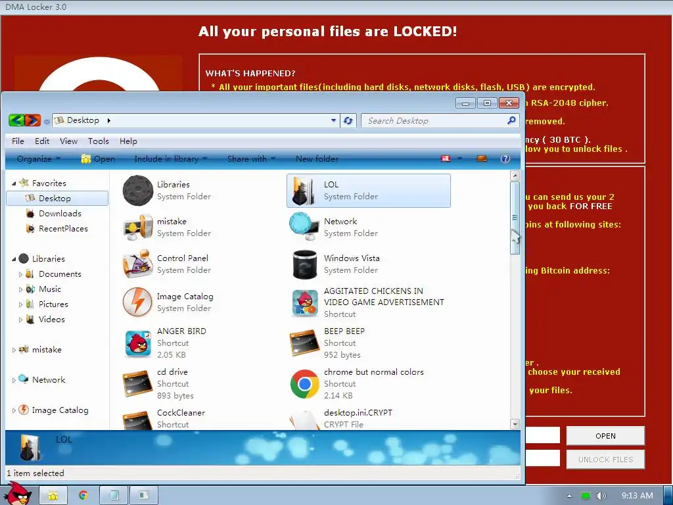The height and width of the screenshot is (505, 673).
Task: Open the Edit menu
Action: (x=42, y=141)
